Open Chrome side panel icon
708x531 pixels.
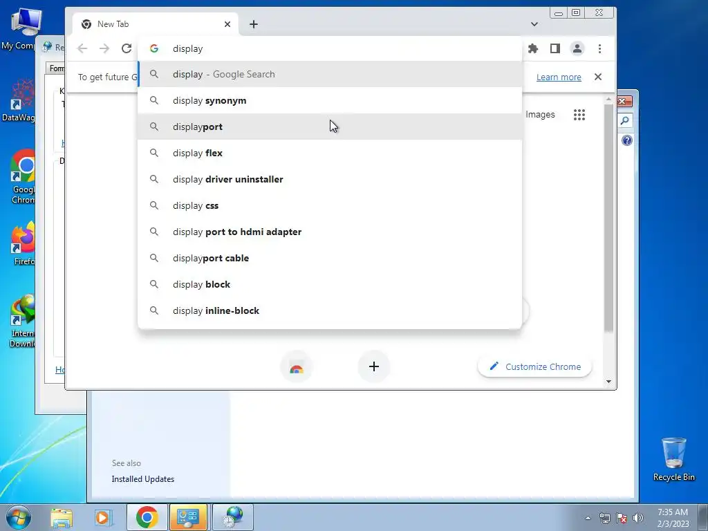coord(555,48)
